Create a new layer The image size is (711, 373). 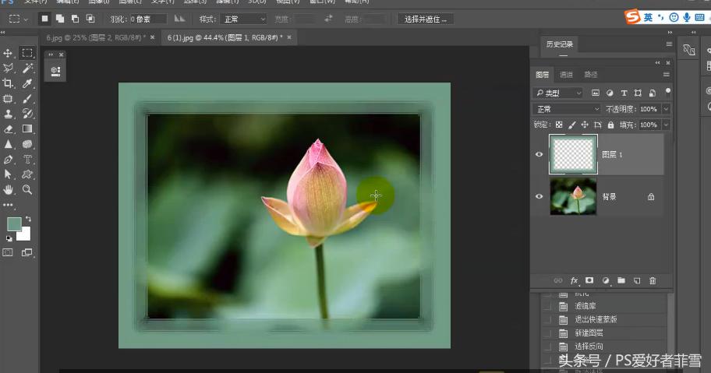(637, 280)
